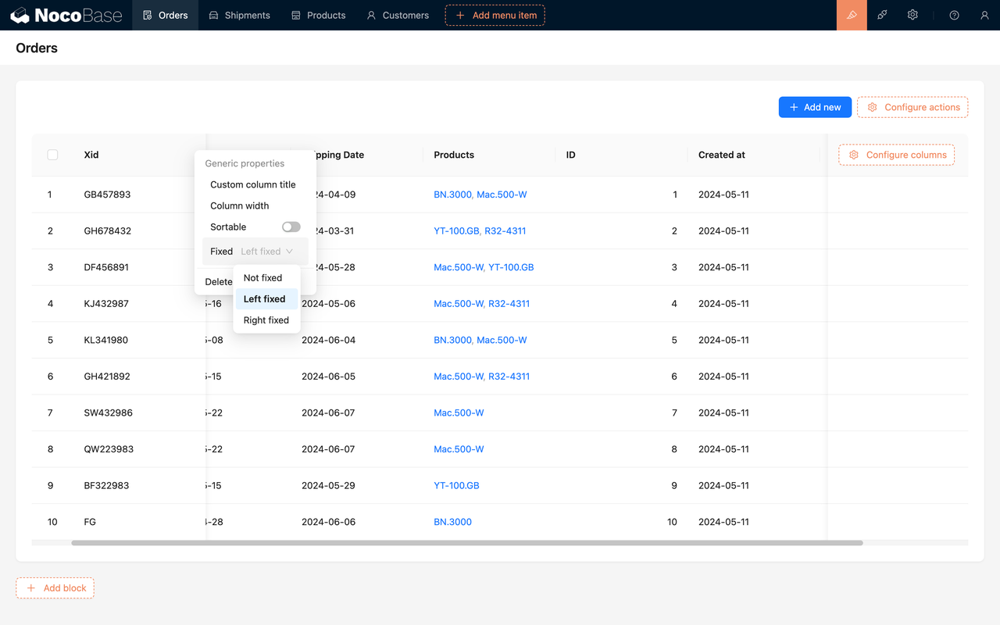Switch to the Products tab

pos(318,15)
